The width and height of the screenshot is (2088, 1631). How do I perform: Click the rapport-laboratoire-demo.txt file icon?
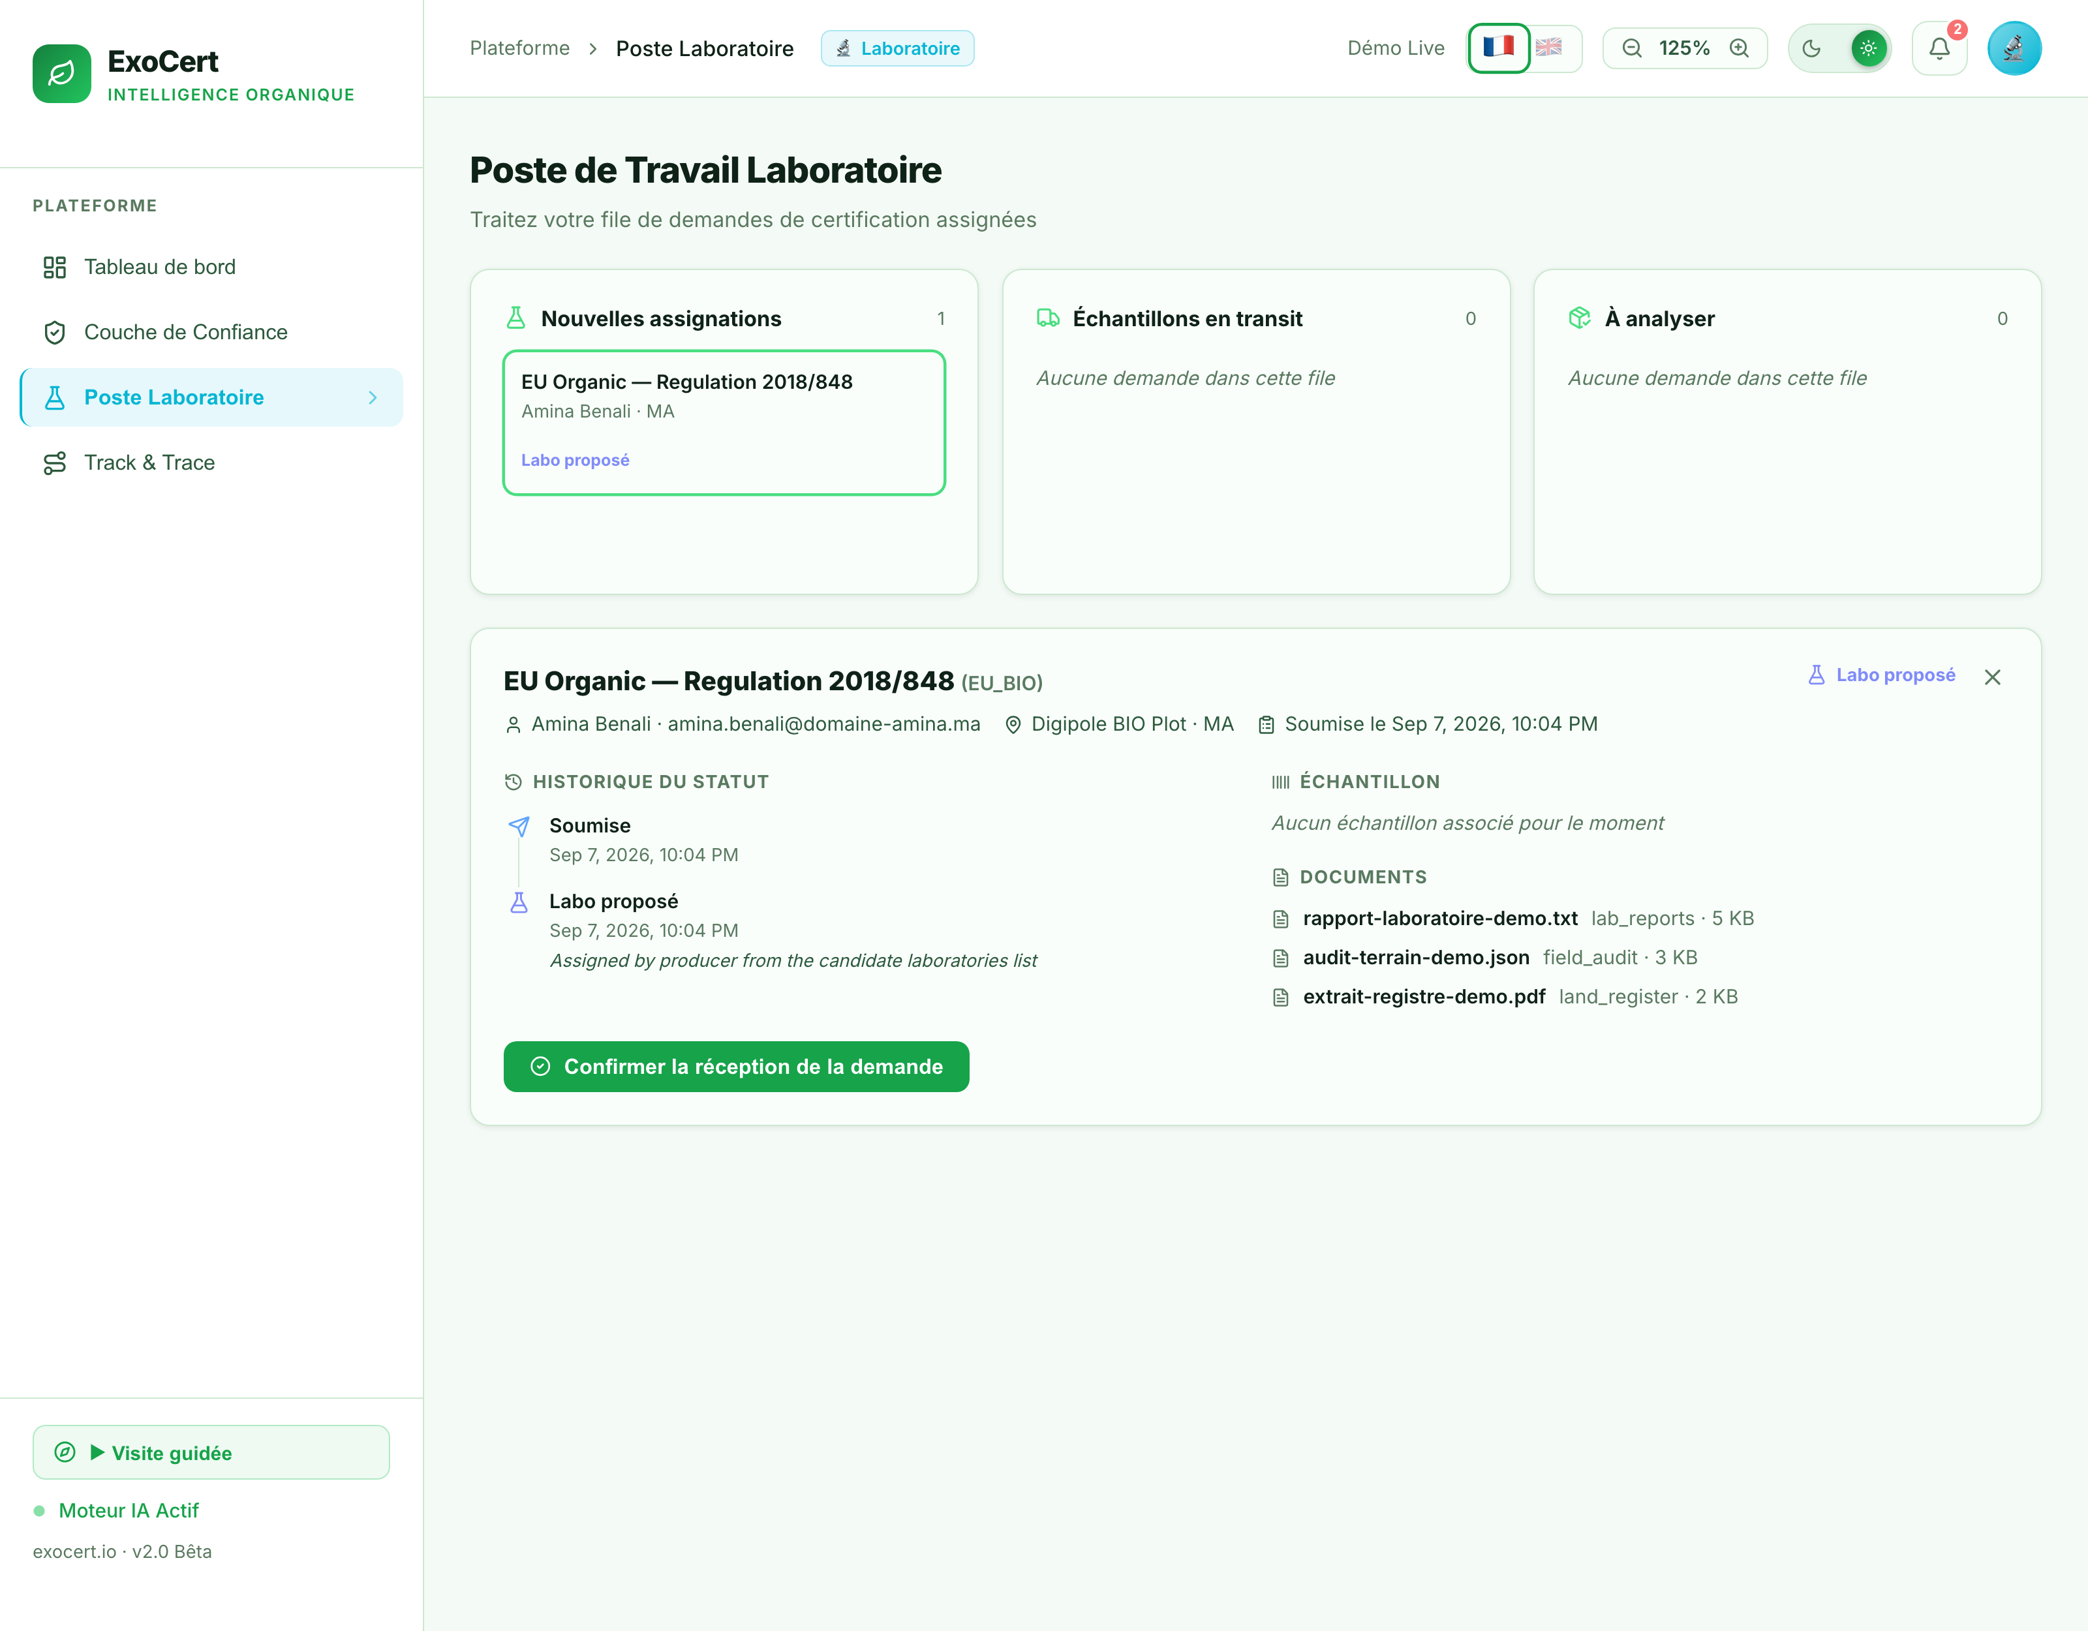(1280, 919)
